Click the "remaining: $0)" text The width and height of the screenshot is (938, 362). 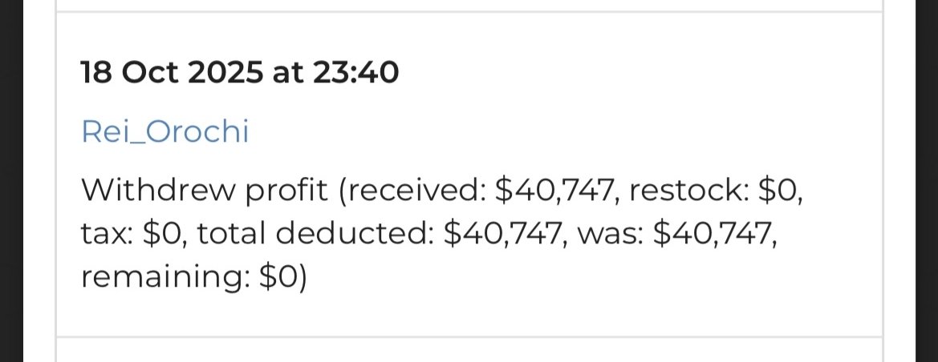pyautogui.click(x=194, y=279)
